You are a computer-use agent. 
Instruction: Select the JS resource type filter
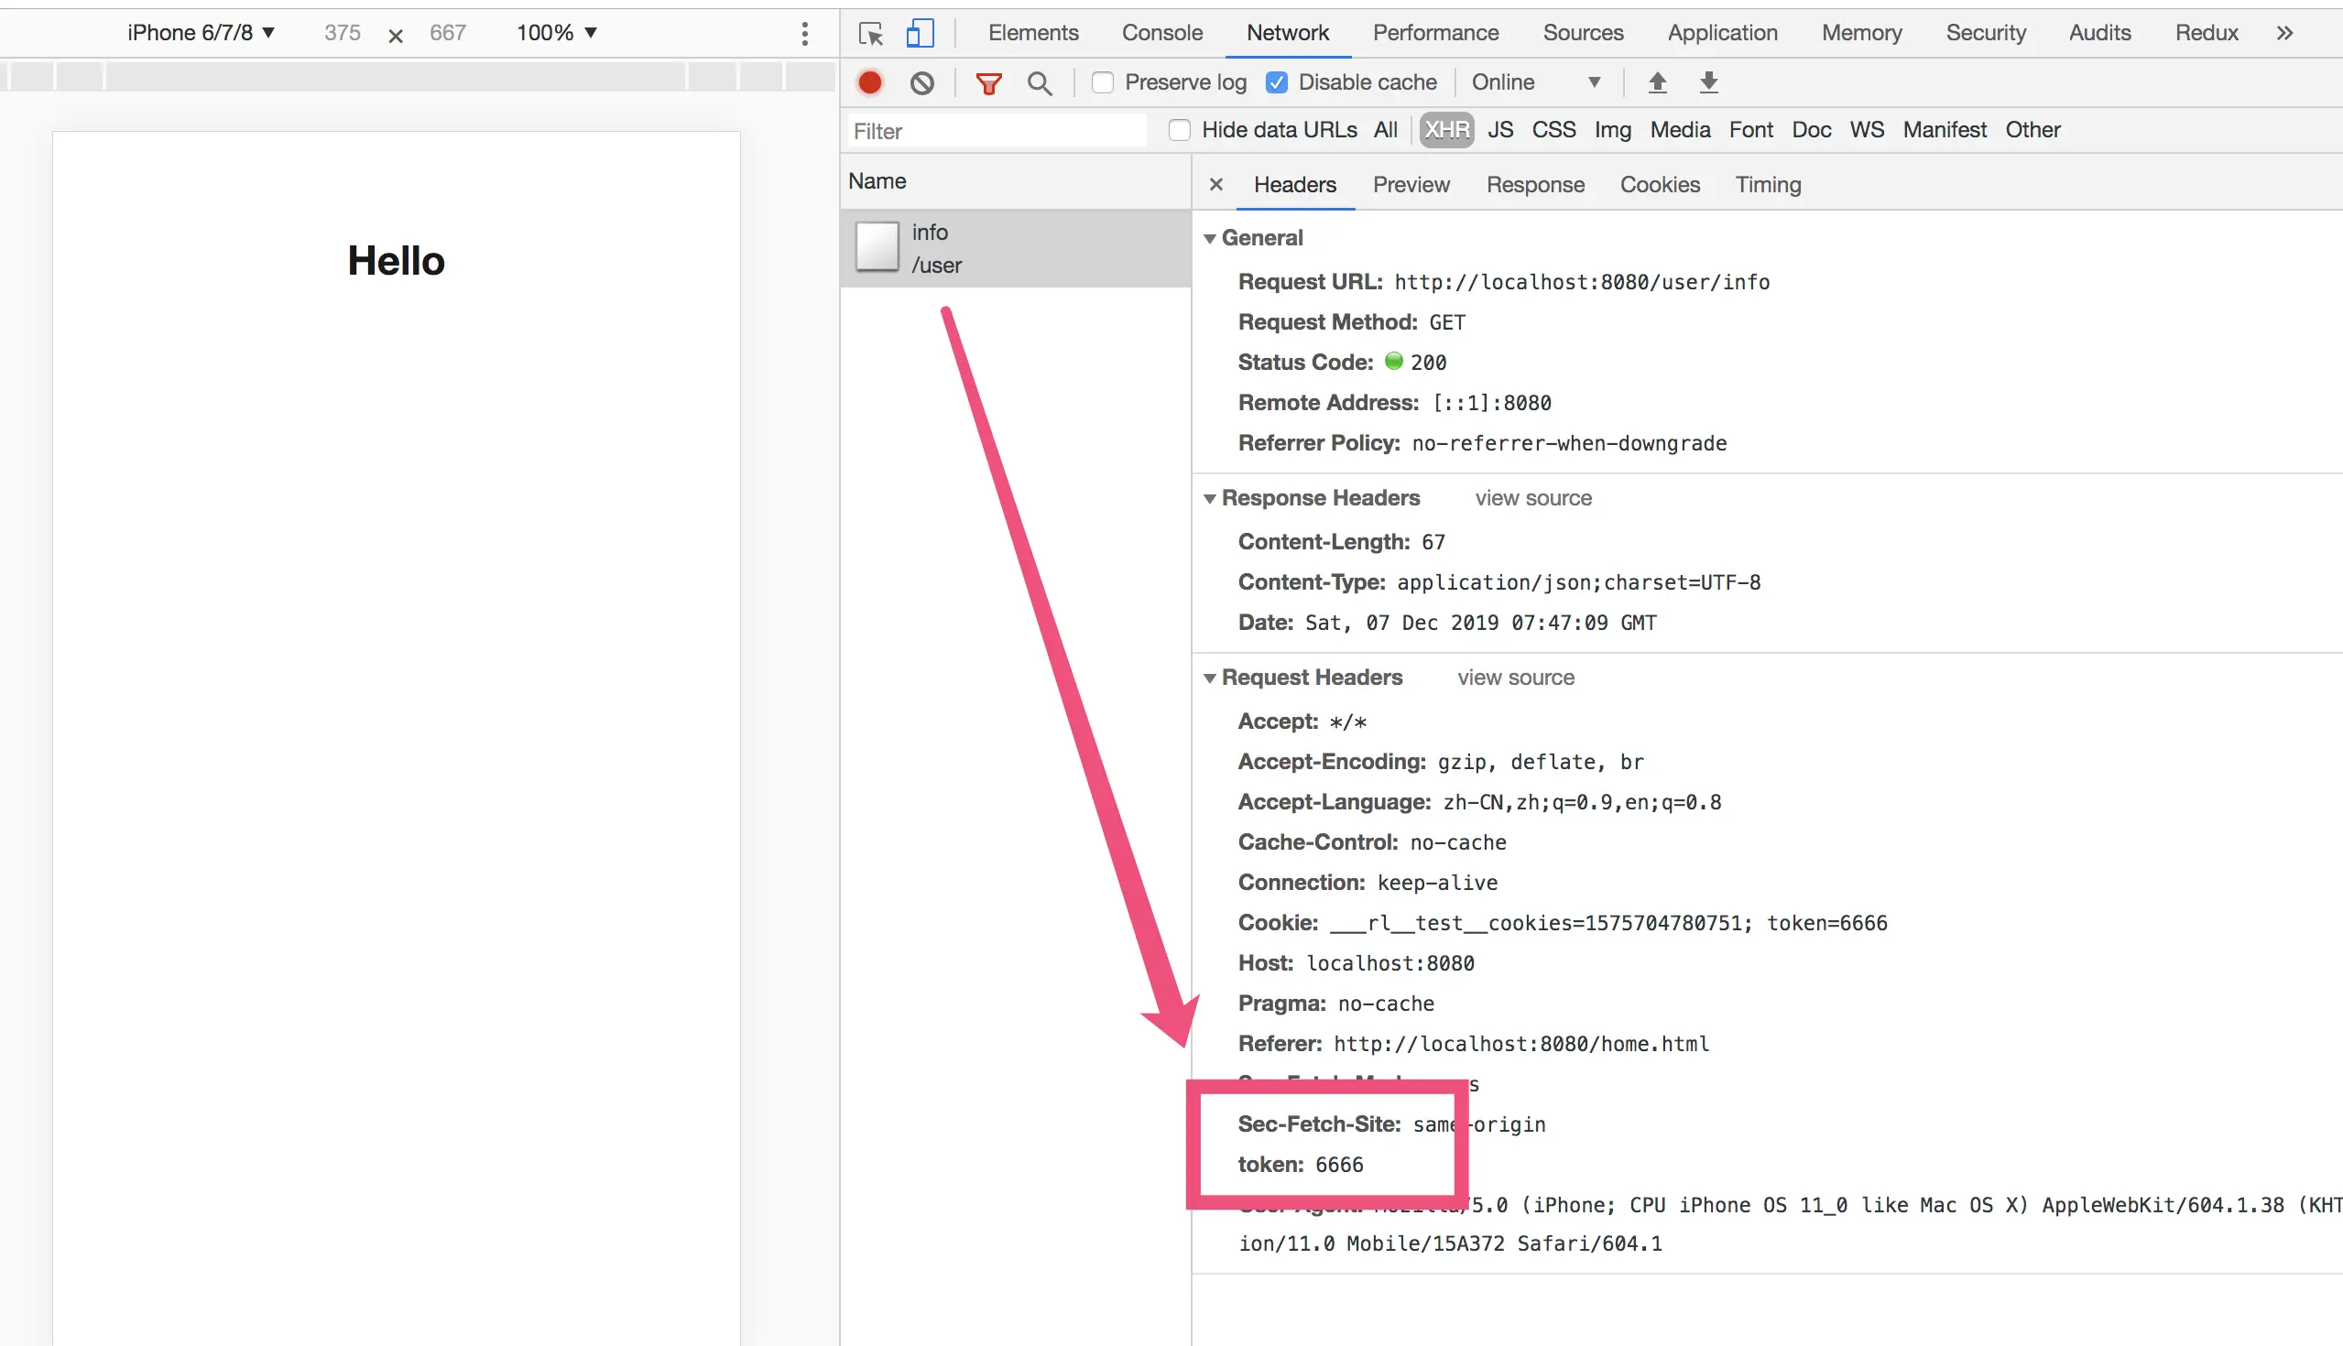(1499, 129)
